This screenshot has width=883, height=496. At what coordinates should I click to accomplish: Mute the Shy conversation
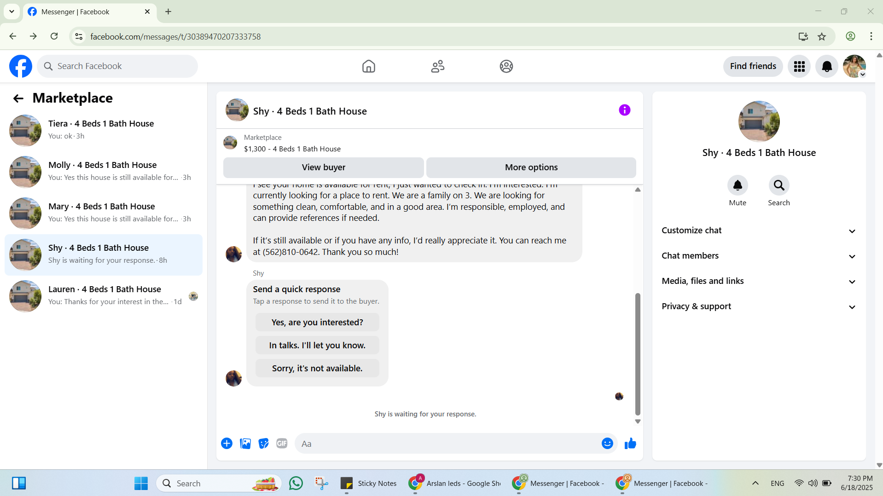pyautogui.click(x=738, y=185)
